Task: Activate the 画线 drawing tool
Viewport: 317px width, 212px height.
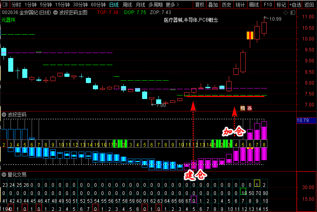Action: 254,5
